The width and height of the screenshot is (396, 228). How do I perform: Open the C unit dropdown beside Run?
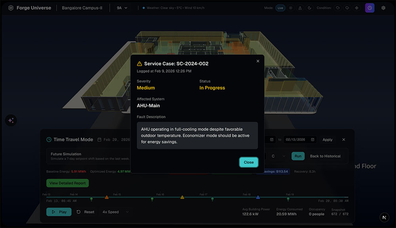pyautogui.click(x=277, y=156)
